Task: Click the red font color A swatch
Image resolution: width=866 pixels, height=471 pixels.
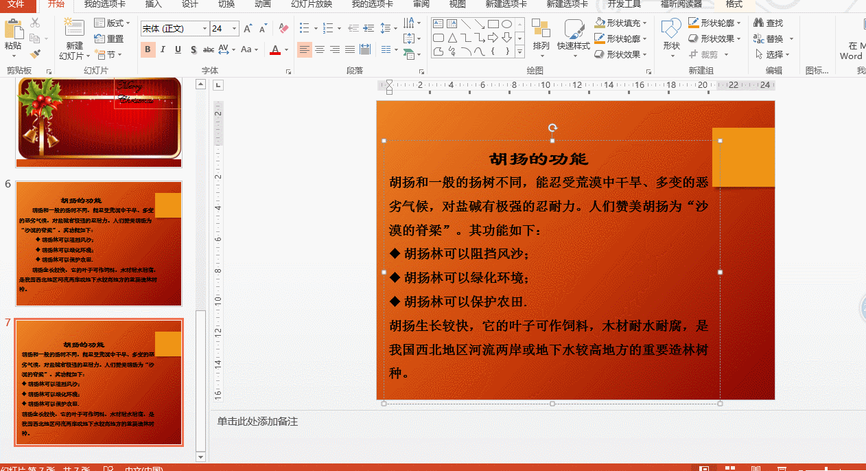Action: pos(275,50)
